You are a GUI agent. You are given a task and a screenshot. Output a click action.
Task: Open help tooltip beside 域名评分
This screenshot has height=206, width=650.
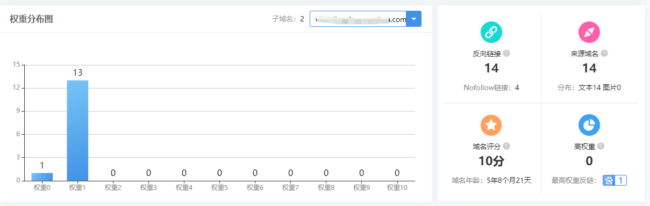[x=506, y=146]
